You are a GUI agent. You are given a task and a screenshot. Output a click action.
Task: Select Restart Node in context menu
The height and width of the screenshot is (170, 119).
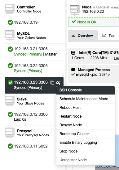(x=86, y=116)
